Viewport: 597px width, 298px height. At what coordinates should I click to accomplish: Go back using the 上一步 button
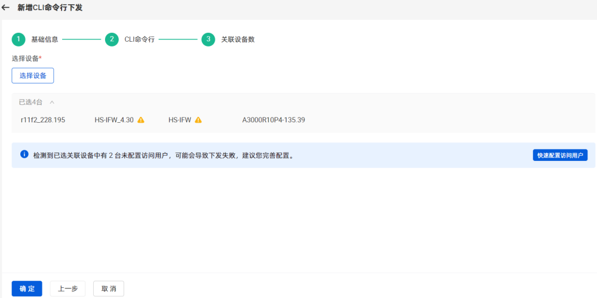point(67,288)
